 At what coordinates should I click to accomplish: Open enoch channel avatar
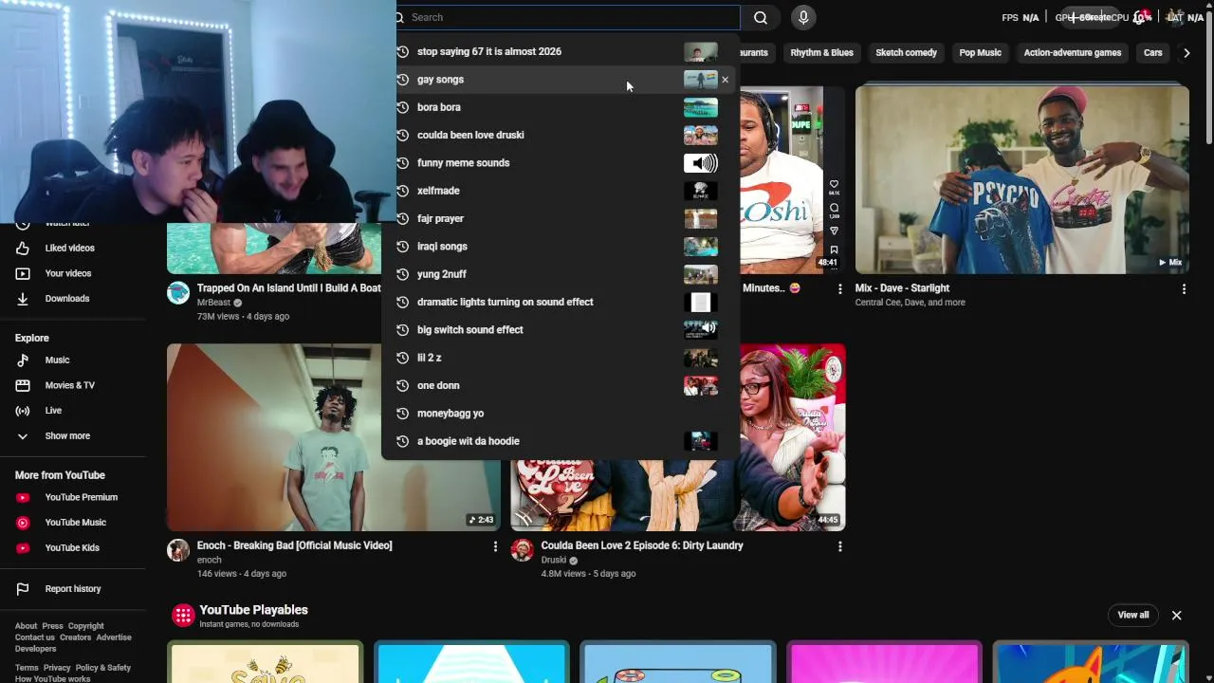pos(178,550)
